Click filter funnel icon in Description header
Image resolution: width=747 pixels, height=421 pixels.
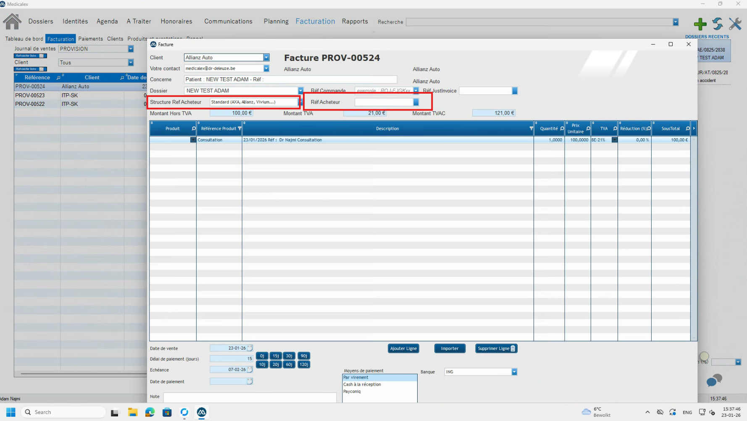531,129
